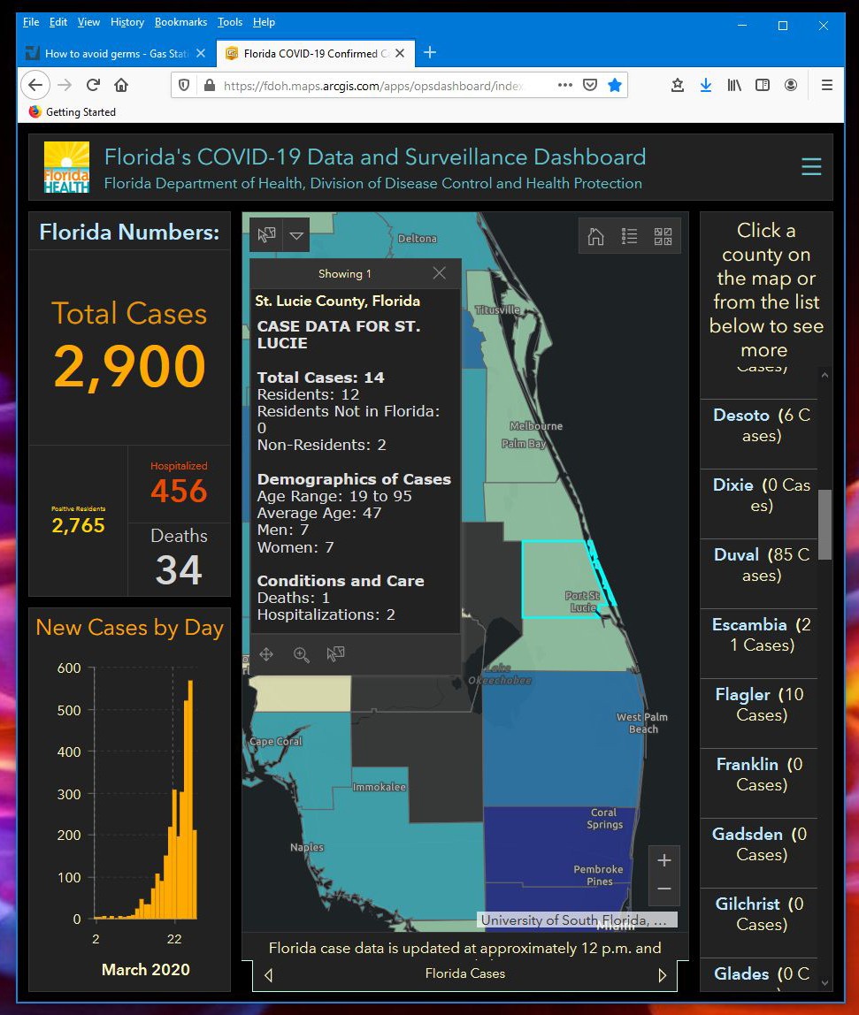Go to next map tab arrow

(x=662, y=975)
